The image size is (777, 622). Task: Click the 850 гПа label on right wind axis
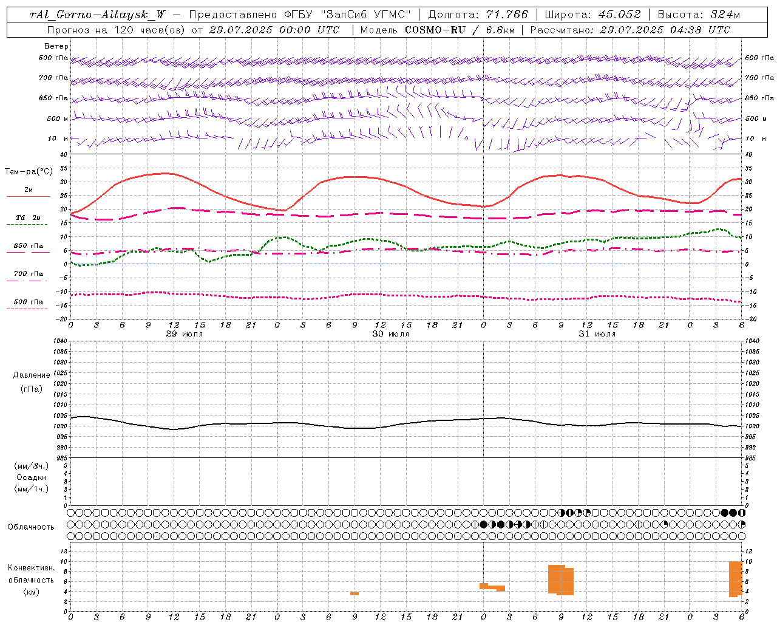point(759,98)
